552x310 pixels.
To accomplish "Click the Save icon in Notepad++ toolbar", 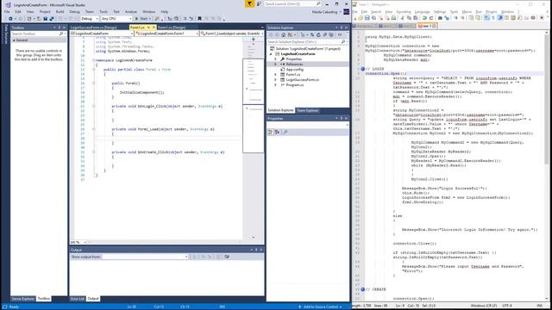I will click(x=367, y=18).
